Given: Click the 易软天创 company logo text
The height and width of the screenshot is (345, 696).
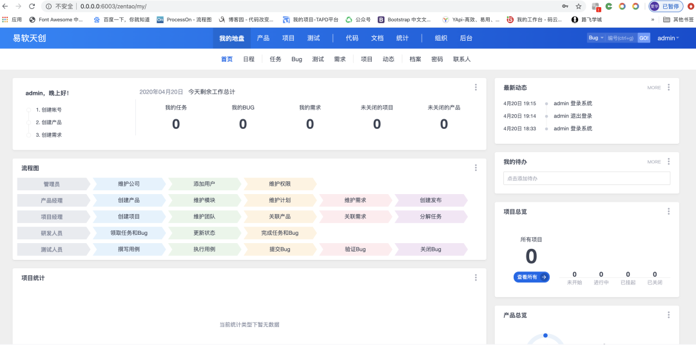Looking at the screenshot, I should tap(29, 38).
